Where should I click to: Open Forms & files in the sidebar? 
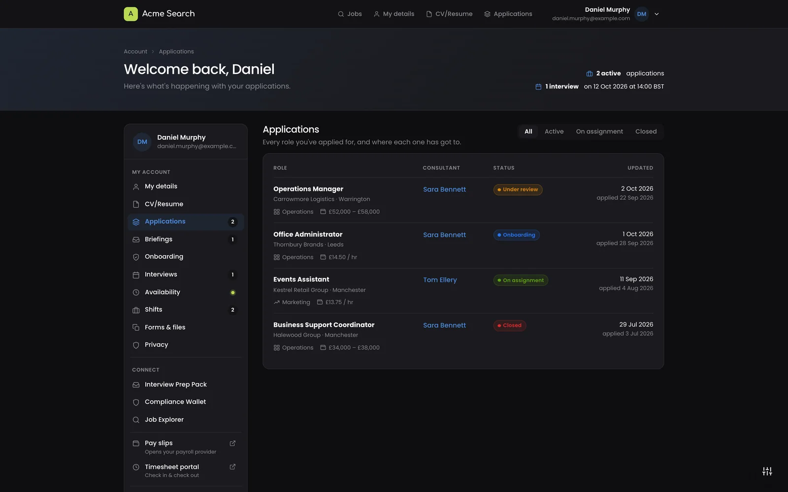(186, 327)
